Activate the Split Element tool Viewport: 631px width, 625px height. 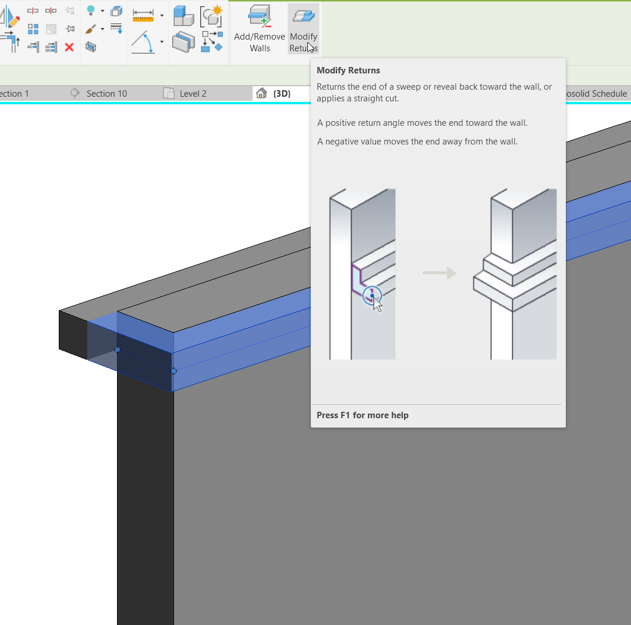tap(32, 10)
